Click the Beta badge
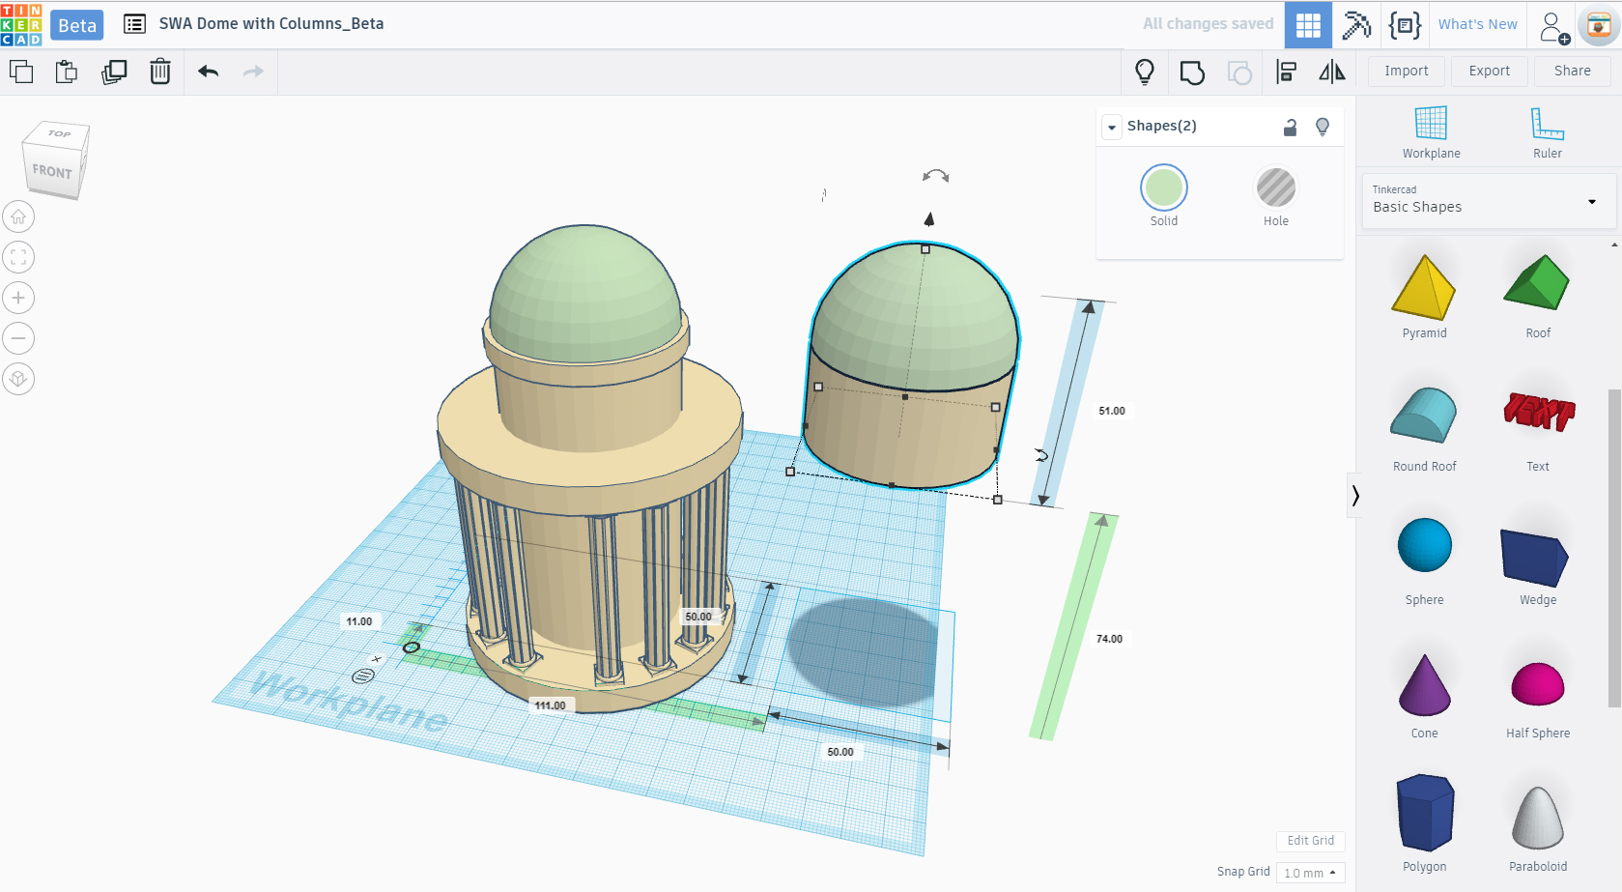Screen dimensions: 1622x892 point(77,25)
